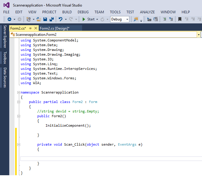The image size is (202, 177).
Task: Collapse the Form2 class block
Action: pyautogui.click(x=19, y=102)
